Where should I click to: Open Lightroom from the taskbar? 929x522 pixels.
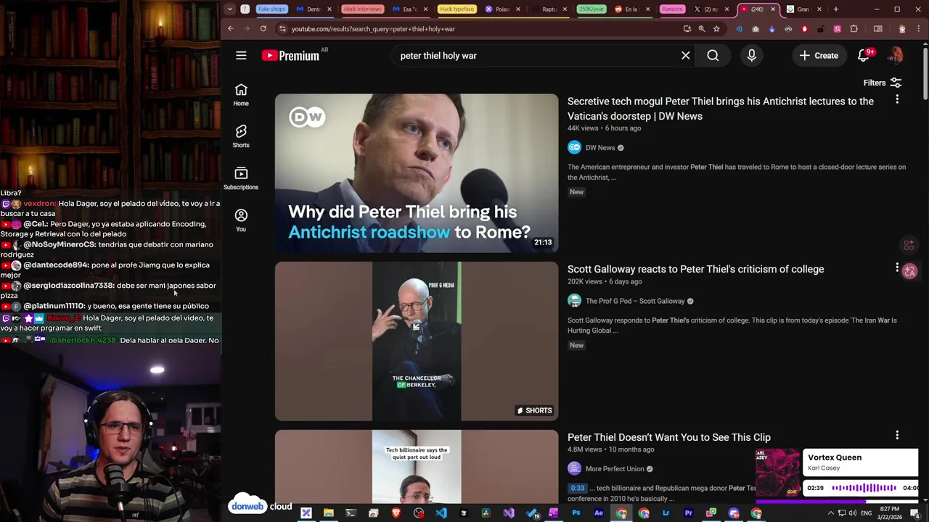tap(666, 513)
